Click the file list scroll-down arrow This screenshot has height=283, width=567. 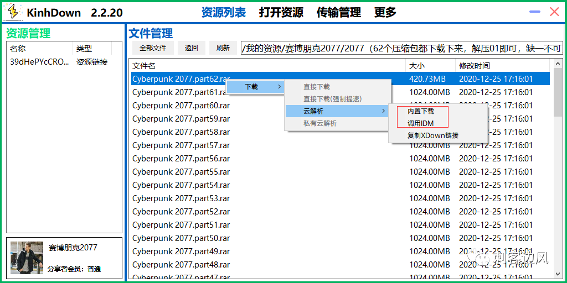(x=557, y=274)
